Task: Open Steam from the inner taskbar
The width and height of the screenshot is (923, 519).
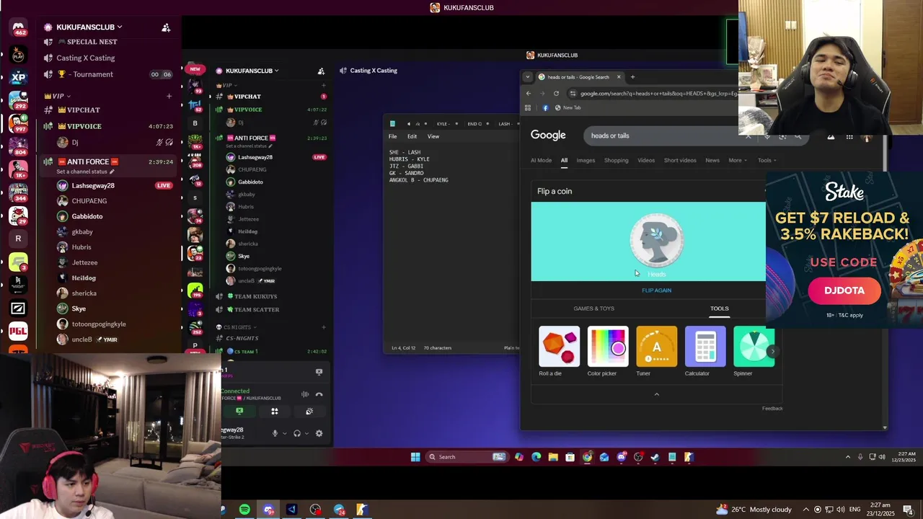Action: [655, 456]
